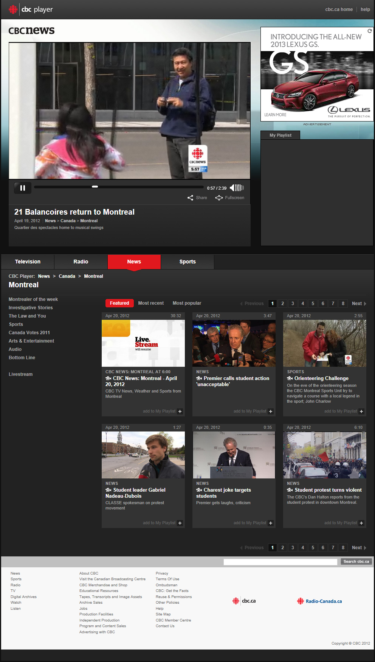Mute the video via the volume icon

pyautogui.click(x=237, y=188)
